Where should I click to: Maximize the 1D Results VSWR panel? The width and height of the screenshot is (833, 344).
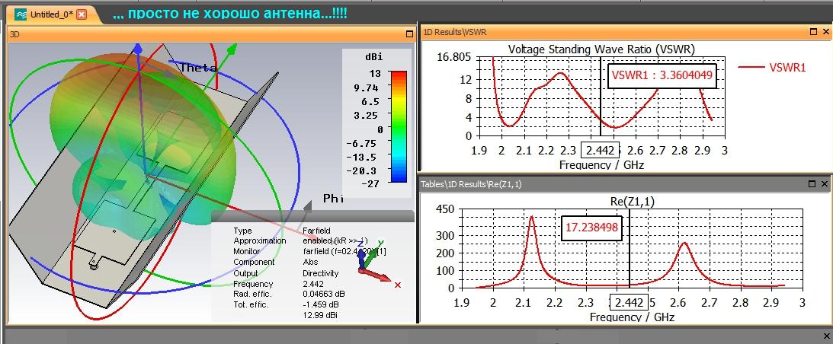pyautogui.click(x=813, y=32)
